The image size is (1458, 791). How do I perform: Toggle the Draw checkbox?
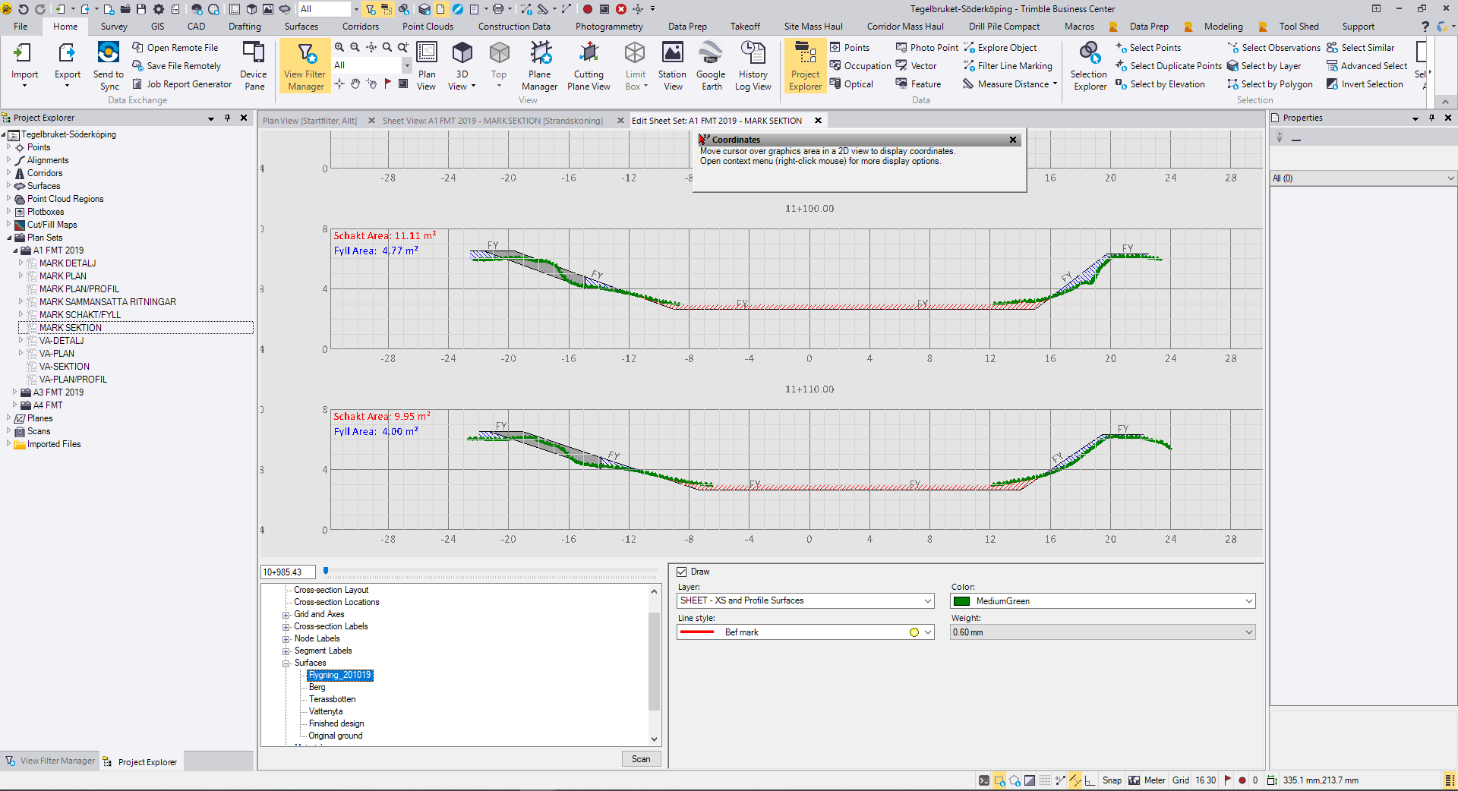point(682,572)
